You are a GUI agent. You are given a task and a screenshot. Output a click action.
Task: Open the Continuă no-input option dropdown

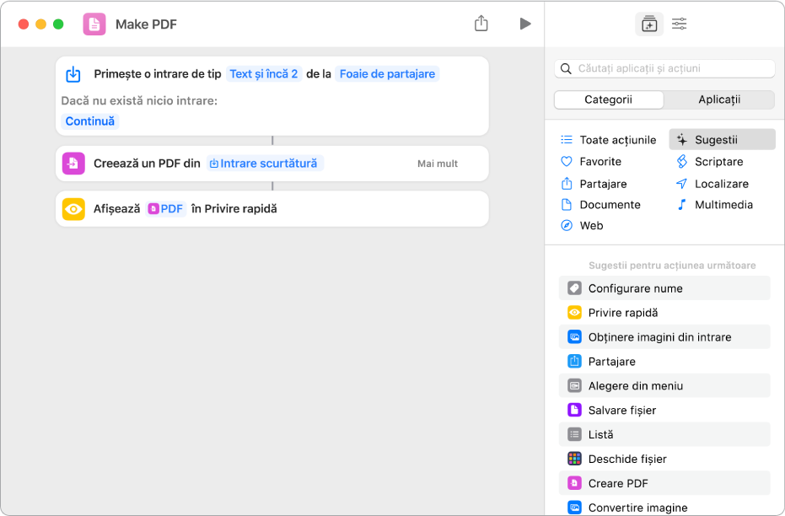tap(90, 121)
